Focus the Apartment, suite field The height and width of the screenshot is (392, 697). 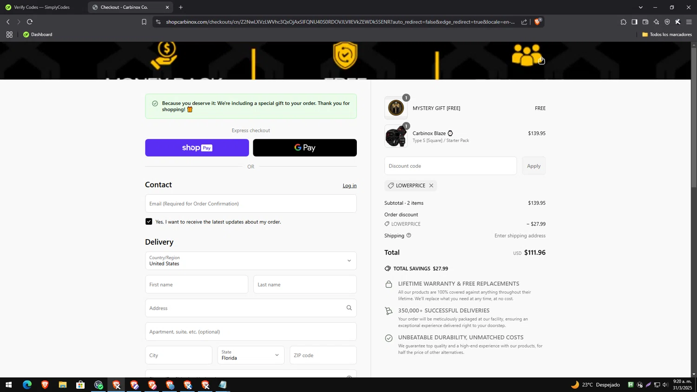point(251,332)
